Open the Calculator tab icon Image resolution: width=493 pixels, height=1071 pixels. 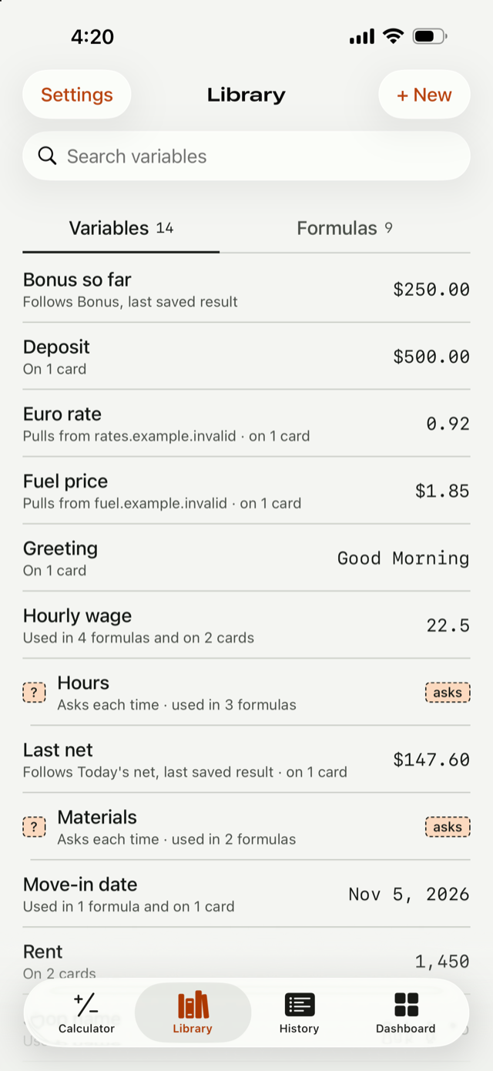click(x=86, y=1005)
